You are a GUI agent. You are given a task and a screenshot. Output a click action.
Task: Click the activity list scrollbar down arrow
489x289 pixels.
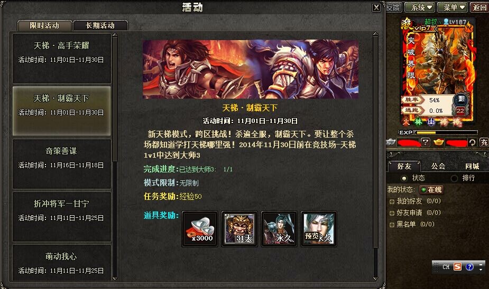115,279
